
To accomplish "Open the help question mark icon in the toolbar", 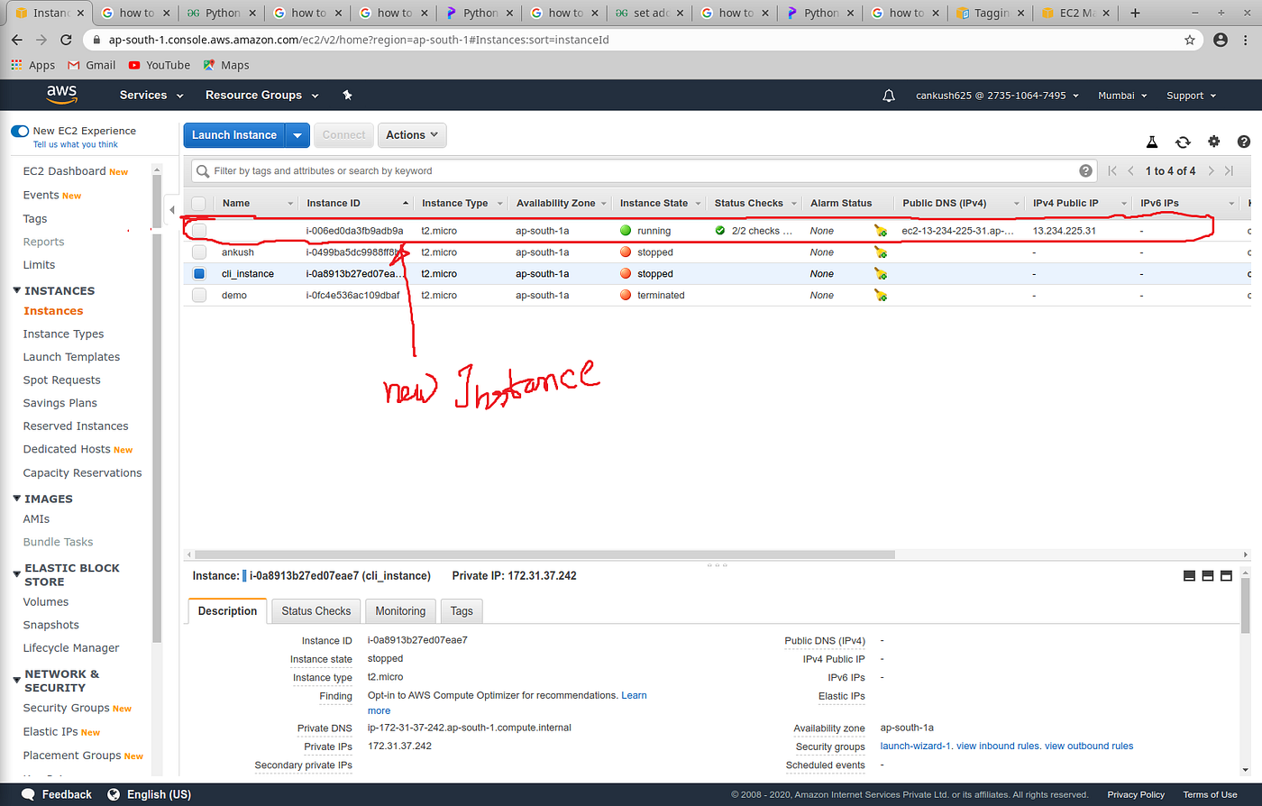I will (x=1244, y=142).
